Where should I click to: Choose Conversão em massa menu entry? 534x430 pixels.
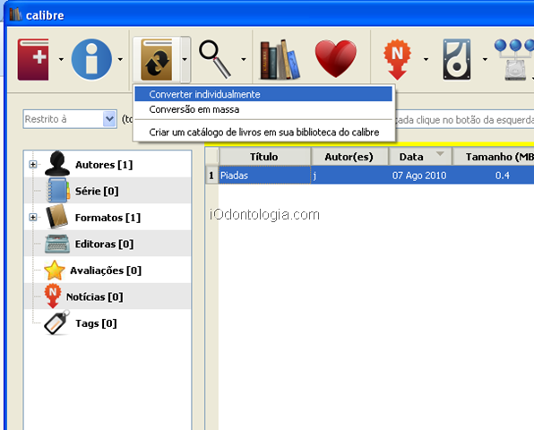[263, 109]
